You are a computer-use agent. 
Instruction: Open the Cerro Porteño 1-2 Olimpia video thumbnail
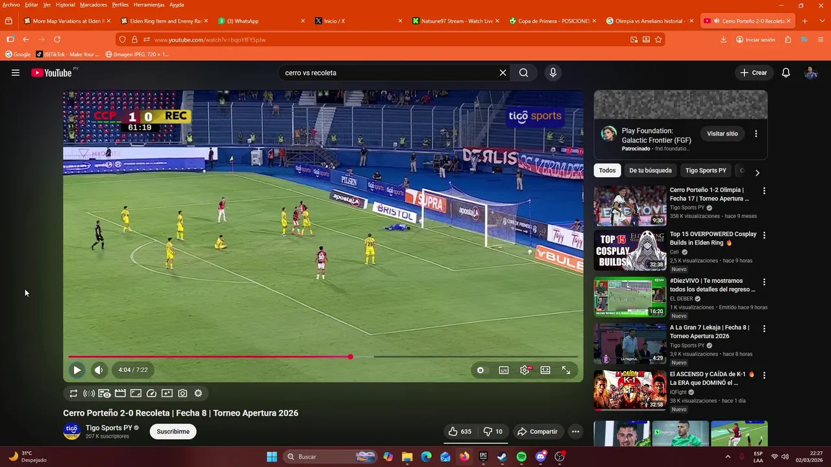click(x=630, y=206)
